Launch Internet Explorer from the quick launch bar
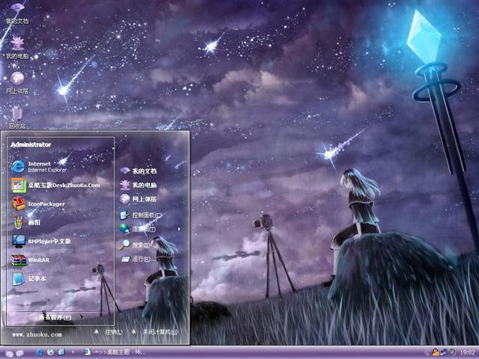 pos(39,352)
